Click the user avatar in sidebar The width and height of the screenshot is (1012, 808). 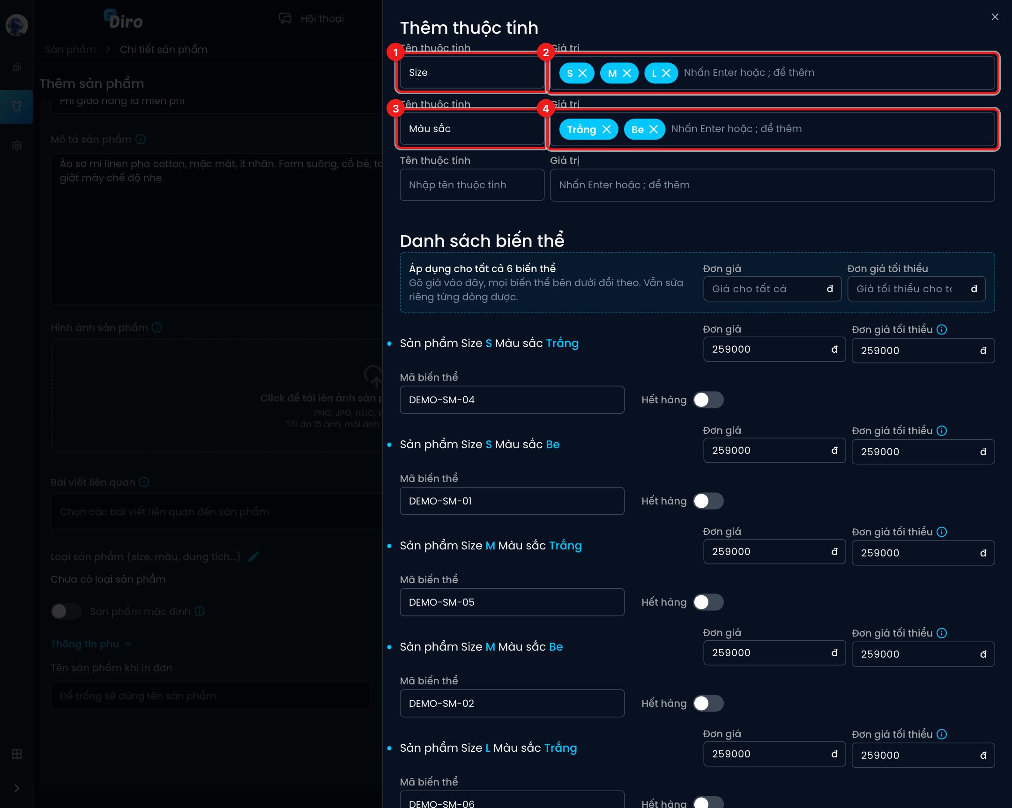coord(17,25)
